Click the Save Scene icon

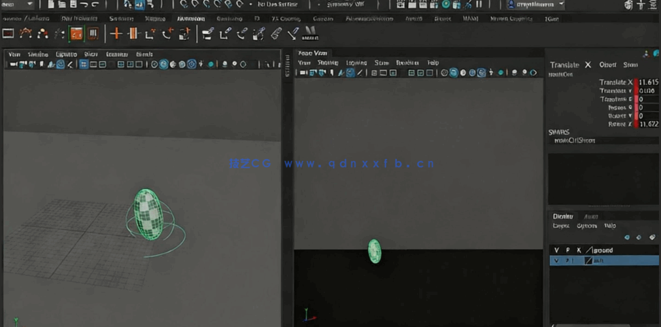point(73,5)
